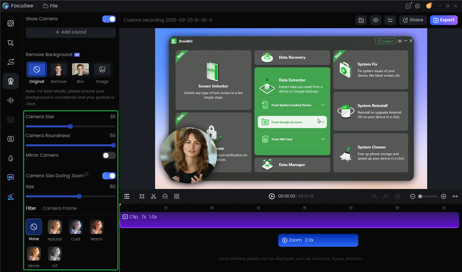Click the Add Layout button

point(71,32)
